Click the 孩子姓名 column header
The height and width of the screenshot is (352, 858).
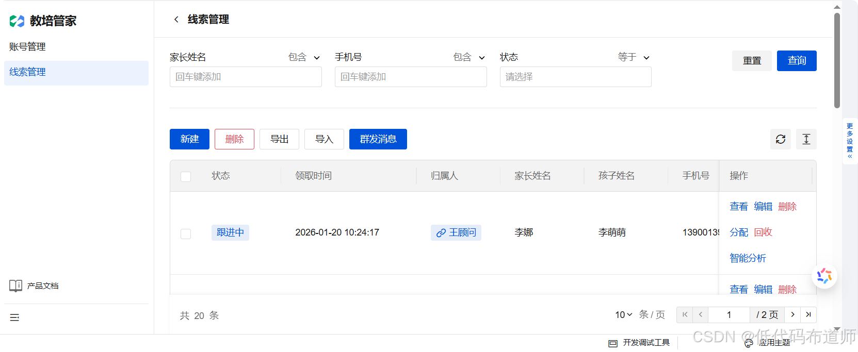point(617,176)
